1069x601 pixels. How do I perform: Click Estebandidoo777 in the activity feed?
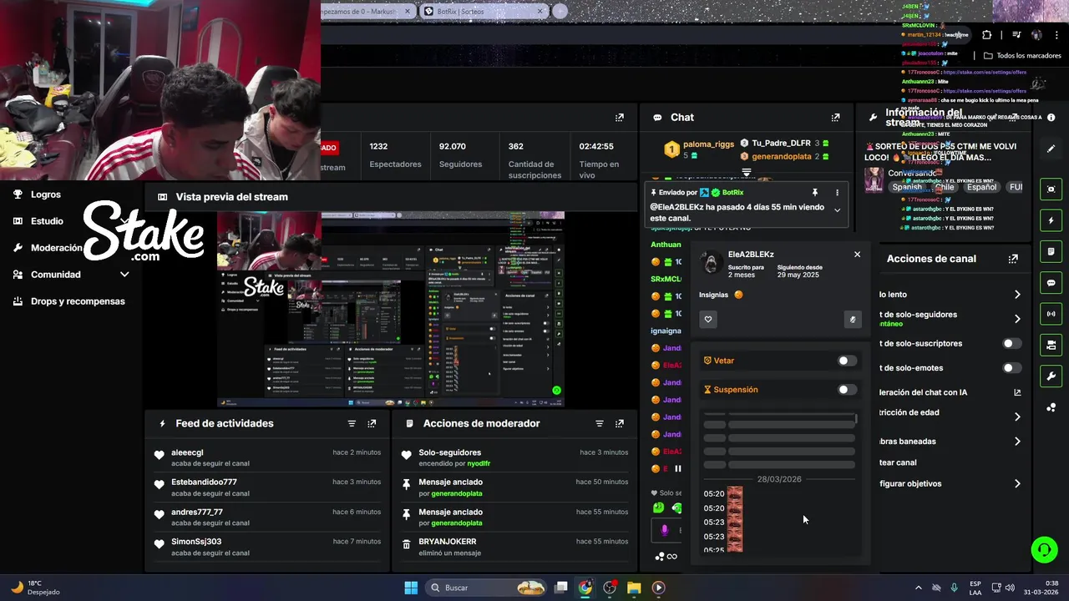pyautogui.click(x=204, y=482)
